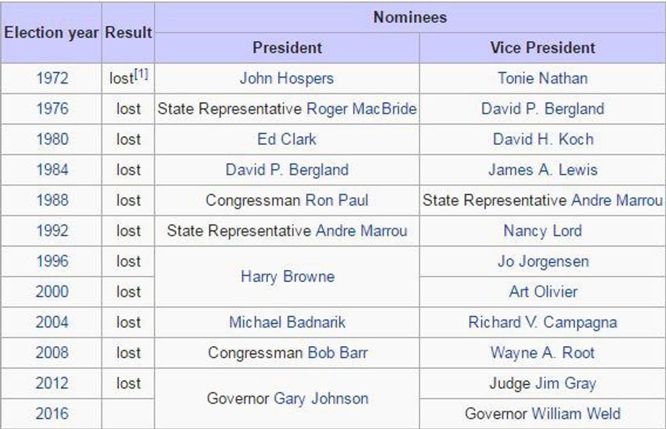Click the Bob Barr link
Image resolution: width=666 pixels, height=429 pixels.
[338, 353]
